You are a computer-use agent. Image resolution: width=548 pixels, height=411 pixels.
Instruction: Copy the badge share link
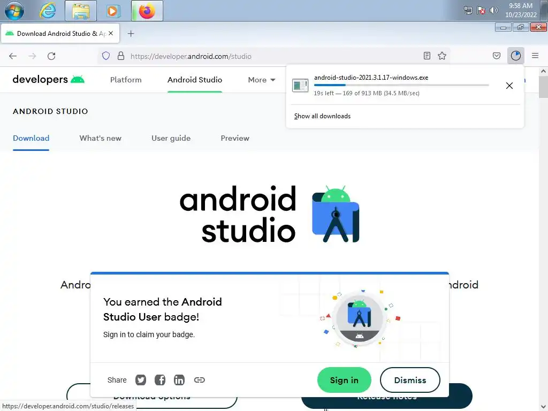[200, 380]
